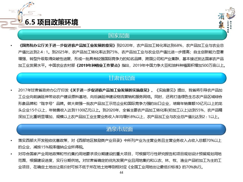This screenshot has width=243, height=182.
Task: Click the text 产值比达到2.4 : 1
Action: click(33, 52)
